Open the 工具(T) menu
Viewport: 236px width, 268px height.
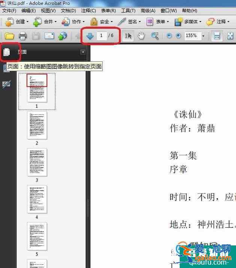pos(128,11)
